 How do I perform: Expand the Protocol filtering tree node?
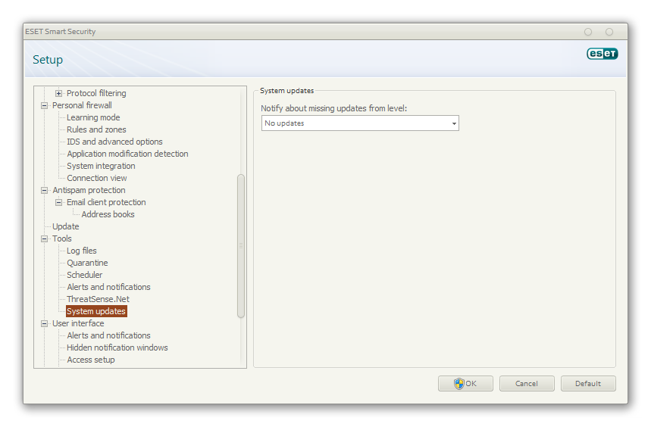[58, 93]
